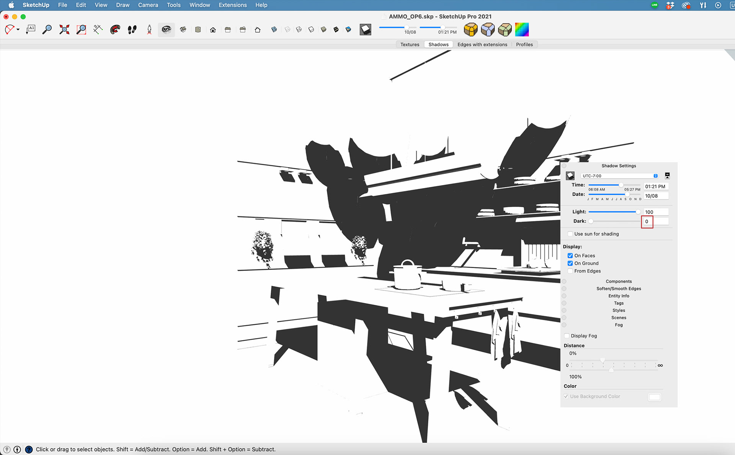Click the Look Around eye tool
The image size is (735, 455).
pos(166,29)
